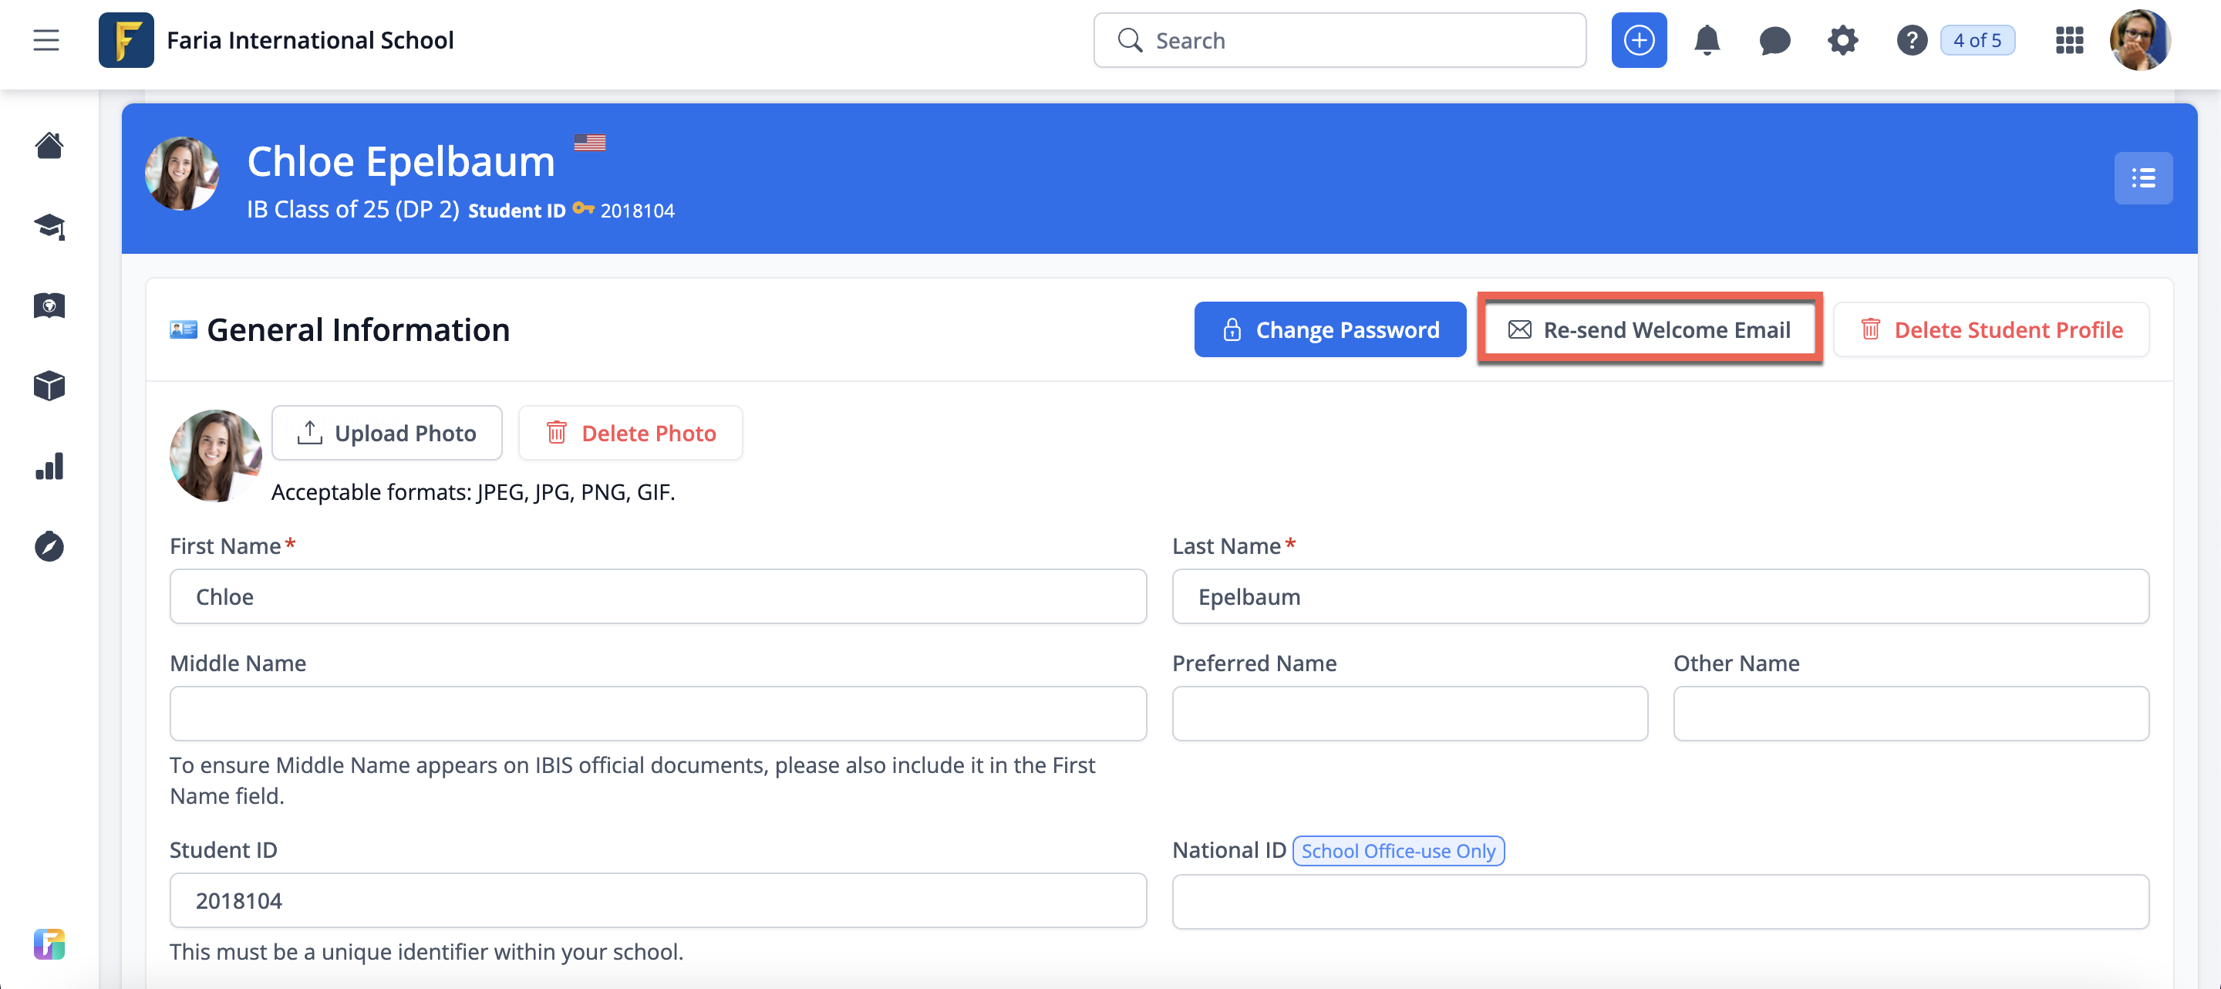Open notifications bell
The width and height of the screenshot is (2221, 989).
pyautogui.click(x=1707, y=41)
